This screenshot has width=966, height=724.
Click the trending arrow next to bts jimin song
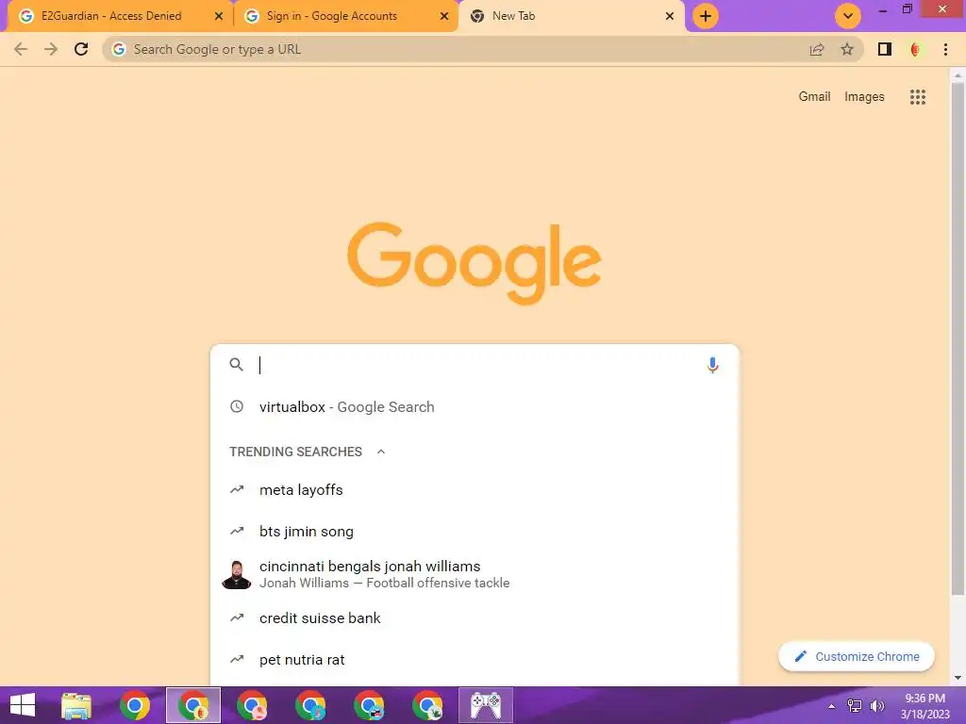click(x=237, y=531)
